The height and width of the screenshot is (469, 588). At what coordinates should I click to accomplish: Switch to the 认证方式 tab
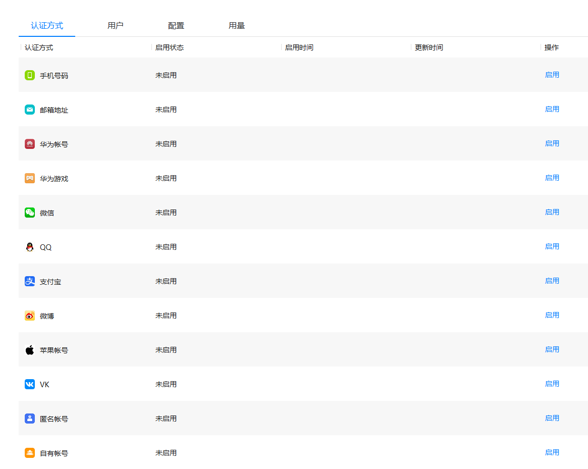[47, 26]
